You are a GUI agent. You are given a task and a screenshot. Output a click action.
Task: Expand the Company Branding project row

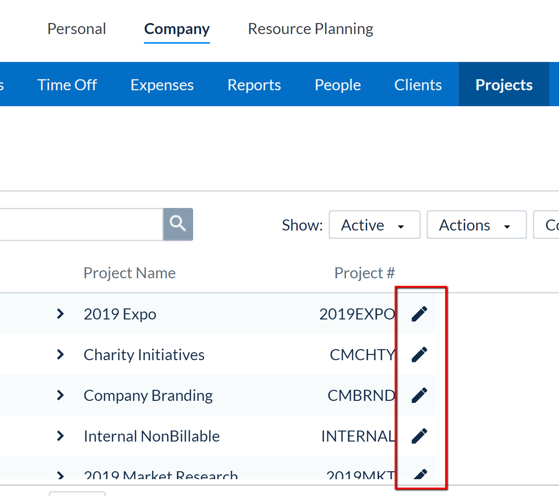point(60,395)
